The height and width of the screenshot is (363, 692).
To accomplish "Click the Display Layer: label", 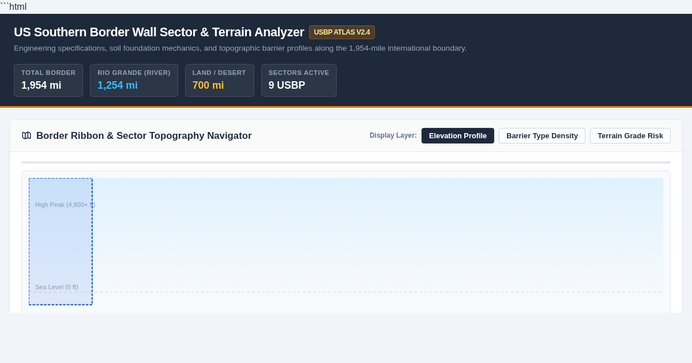I will 393,135.
